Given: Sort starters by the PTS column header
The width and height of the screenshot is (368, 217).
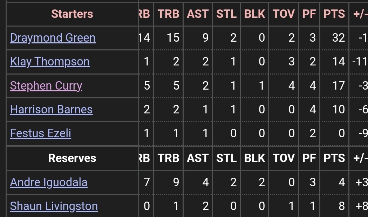Looking at the screenshot, I should [334, 14].
